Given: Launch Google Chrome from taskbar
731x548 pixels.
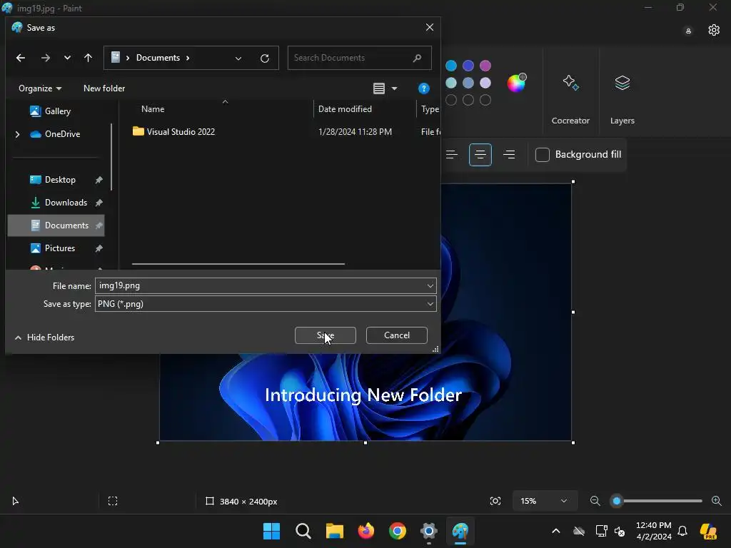Looking at the screenshot, I should pos(397,531).
